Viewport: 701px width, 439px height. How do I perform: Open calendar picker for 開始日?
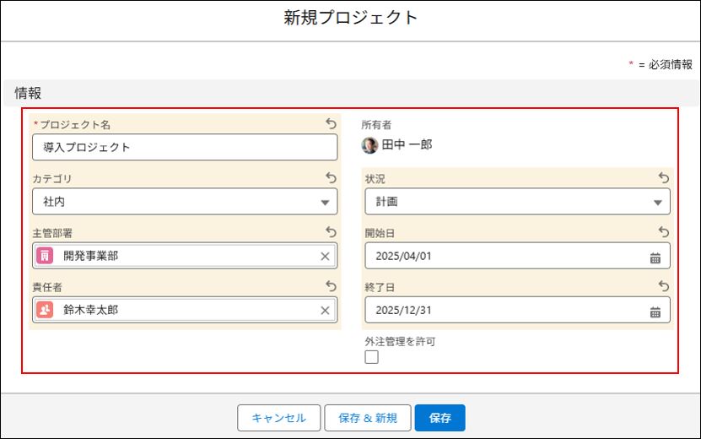tap(655, 256)
